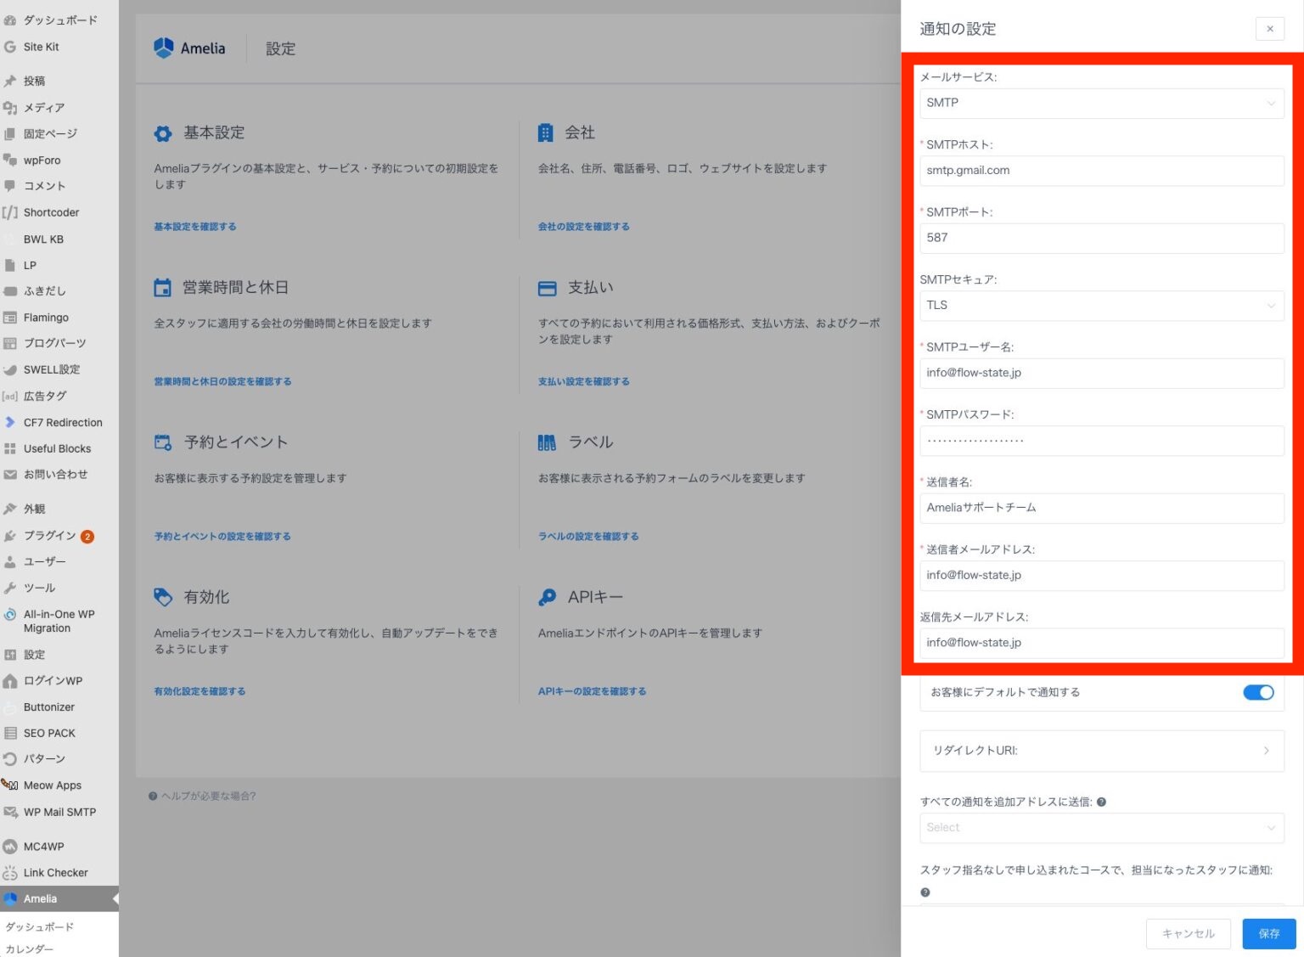
Task: Click the credit card icon beside 支払い
Action: (x=547, y=289)
